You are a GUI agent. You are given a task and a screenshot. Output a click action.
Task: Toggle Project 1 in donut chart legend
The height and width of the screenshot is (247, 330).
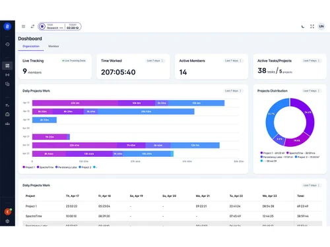[x=273, y=153]
